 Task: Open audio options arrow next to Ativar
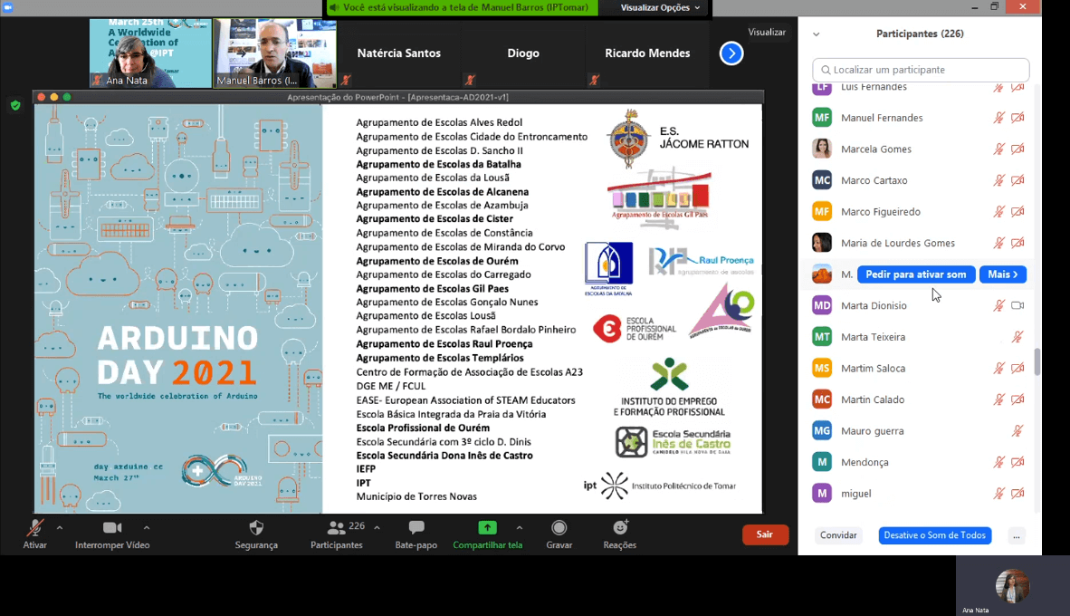point(60,528)
